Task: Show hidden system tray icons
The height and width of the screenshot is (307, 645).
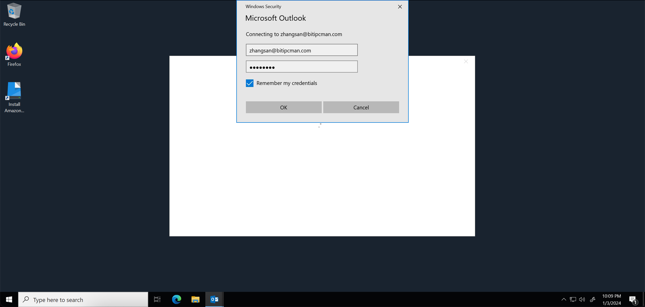Action: click(564, 299)
